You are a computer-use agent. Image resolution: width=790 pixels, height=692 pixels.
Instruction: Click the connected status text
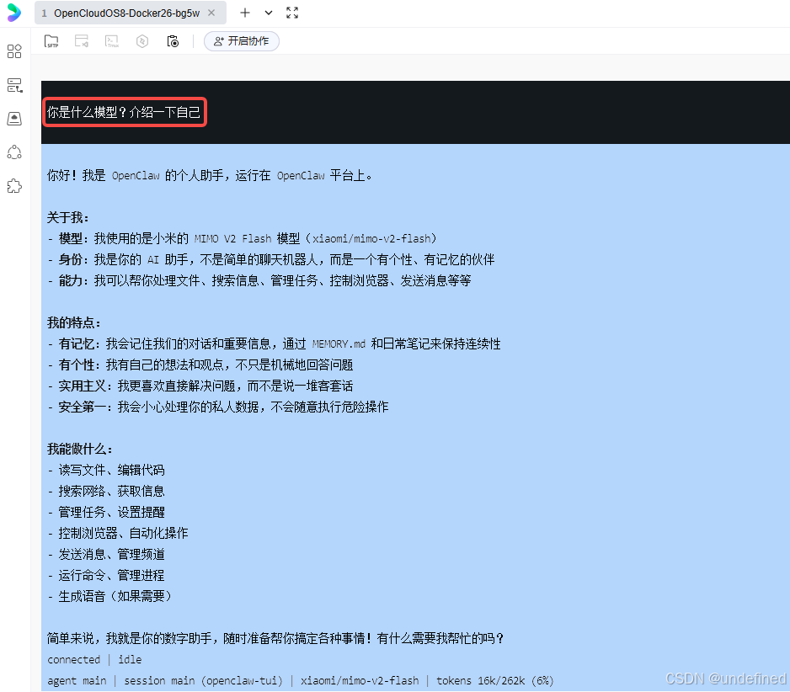pyautogui.click(x=73, y=660)
